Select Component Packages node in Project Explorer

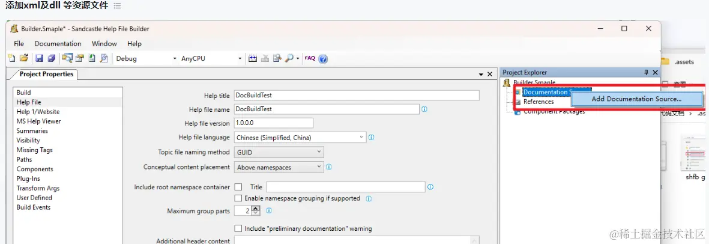[554, 111]
